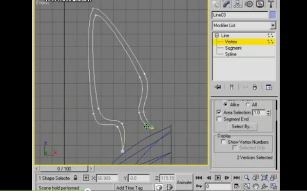Step to next frame

[227, 178]
